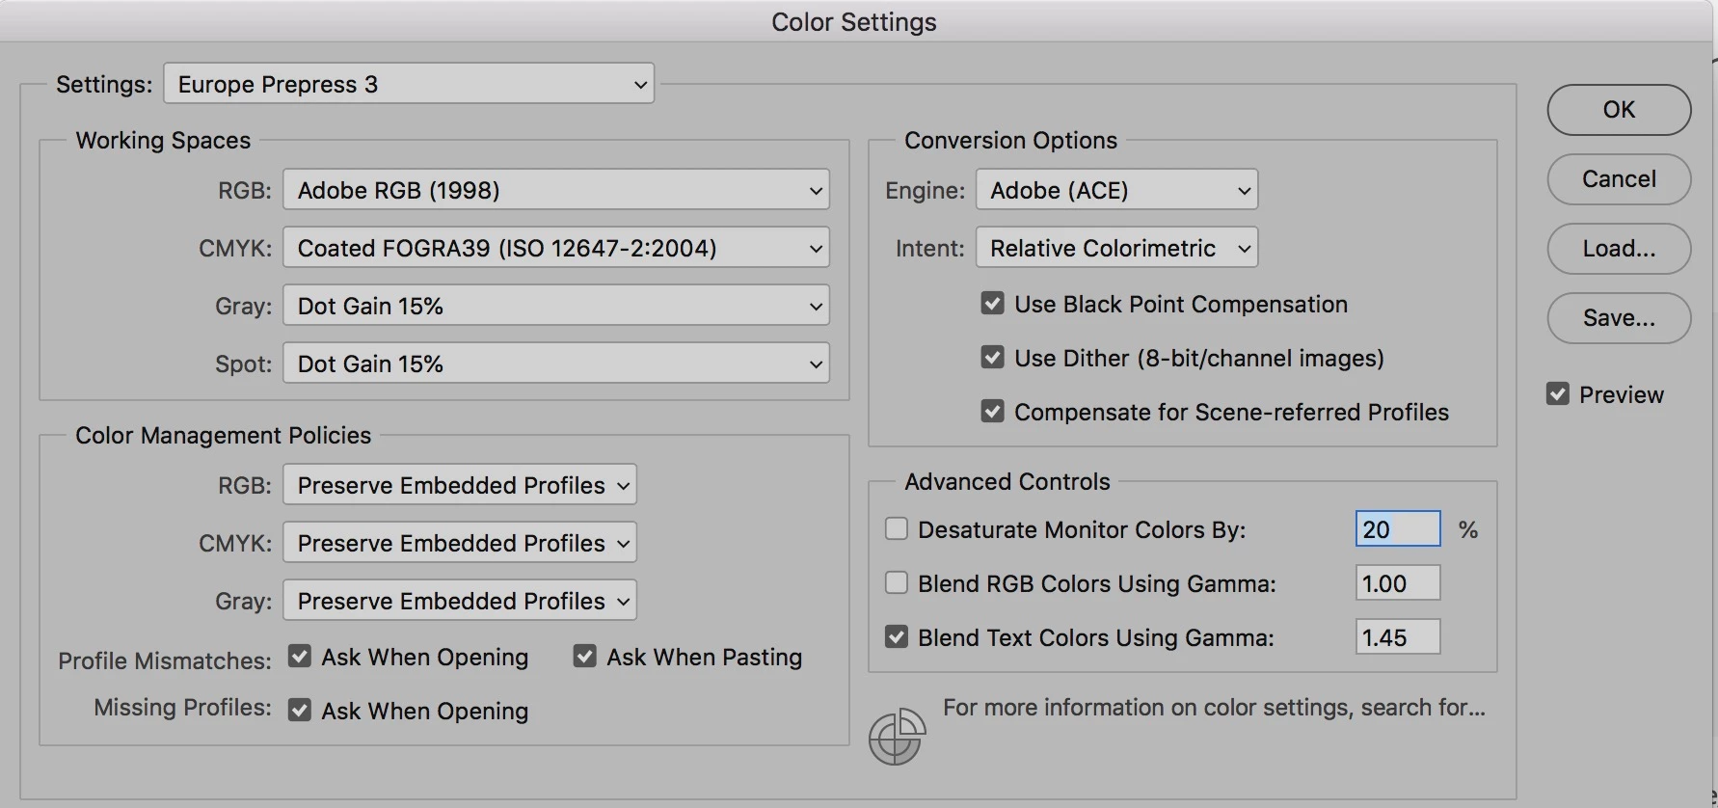Open the conversion Engine dropdown

coord(1116,190)
